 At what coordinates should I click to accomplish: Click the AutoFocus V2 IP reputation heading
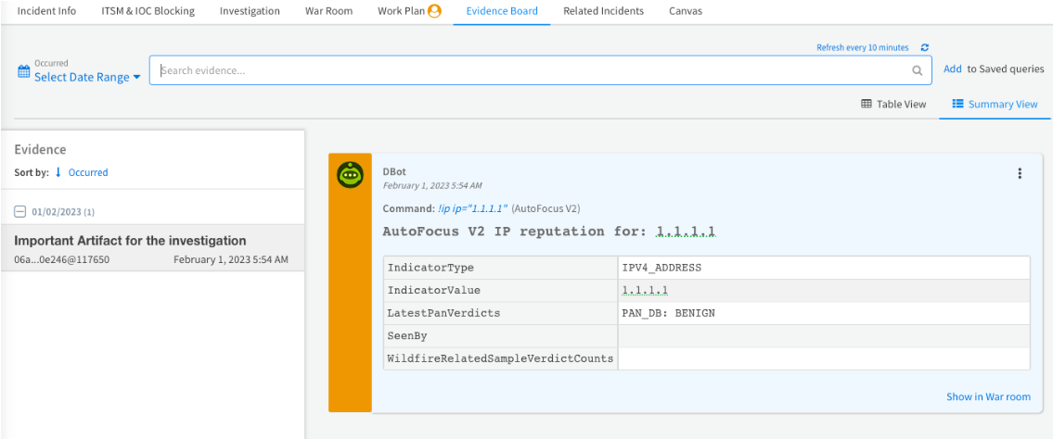click(549, 232)
